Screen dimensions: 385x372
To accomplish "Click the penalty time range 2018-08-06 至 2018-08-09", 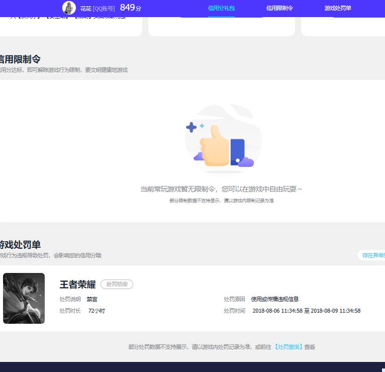I will [x=307, y=311].
